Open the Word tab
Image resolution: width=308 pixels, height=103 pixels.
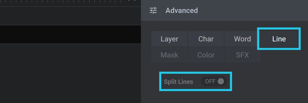point(242,39)
